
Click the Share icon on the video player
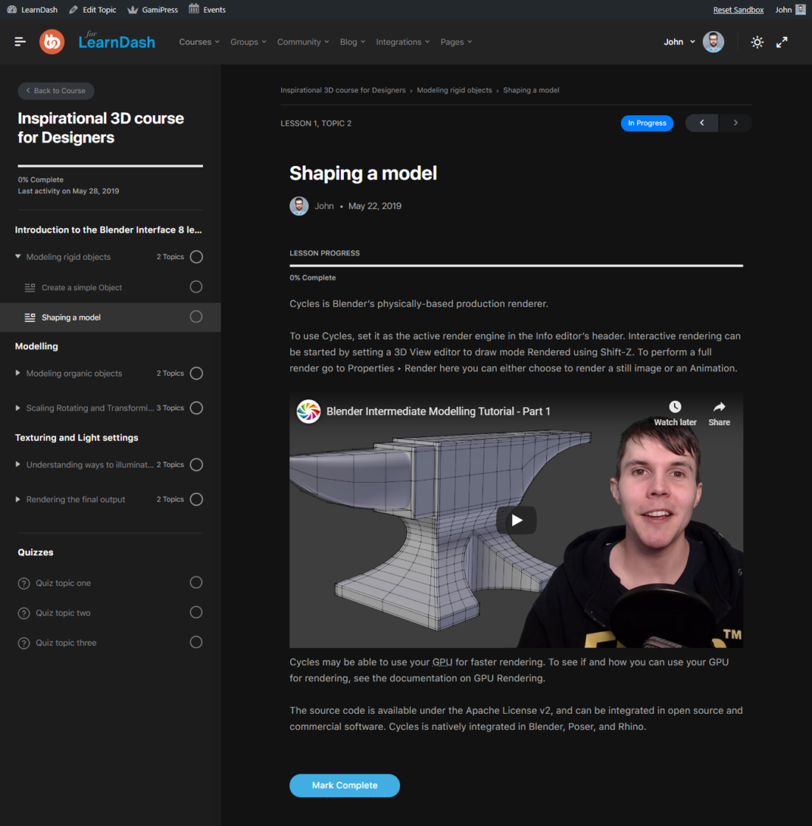point(718,406)
